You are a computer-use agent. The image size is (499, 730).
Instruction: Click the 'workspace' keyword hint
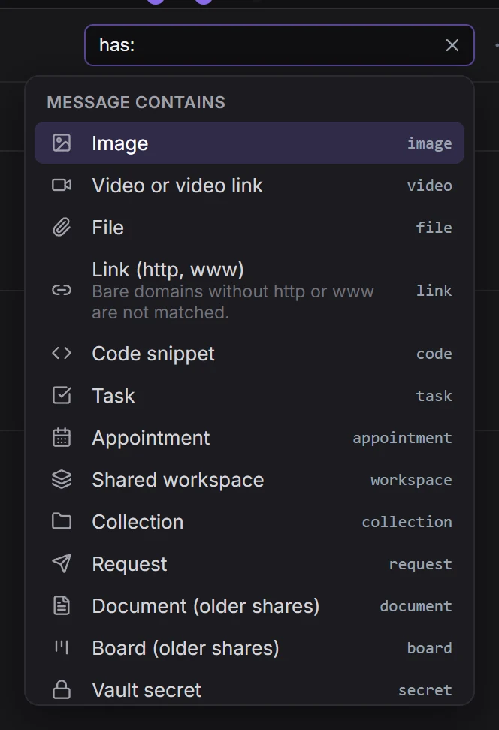(411, 480)
